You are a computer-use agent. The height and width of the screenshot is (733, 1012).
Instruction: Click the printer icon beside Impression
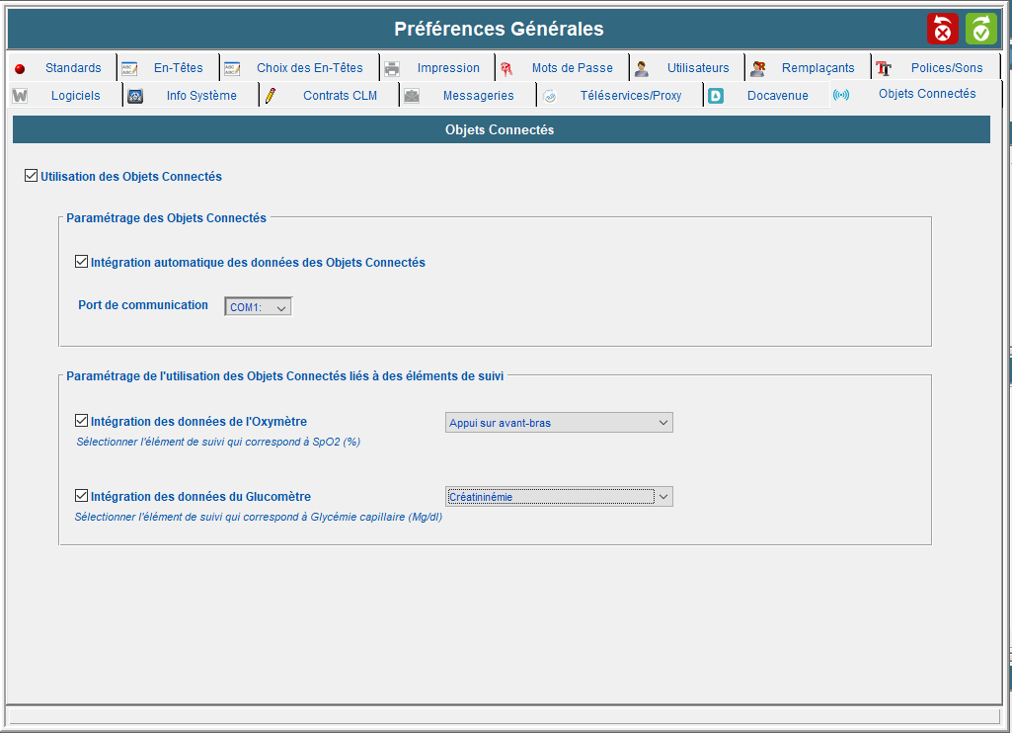click(x=392, y=68)
